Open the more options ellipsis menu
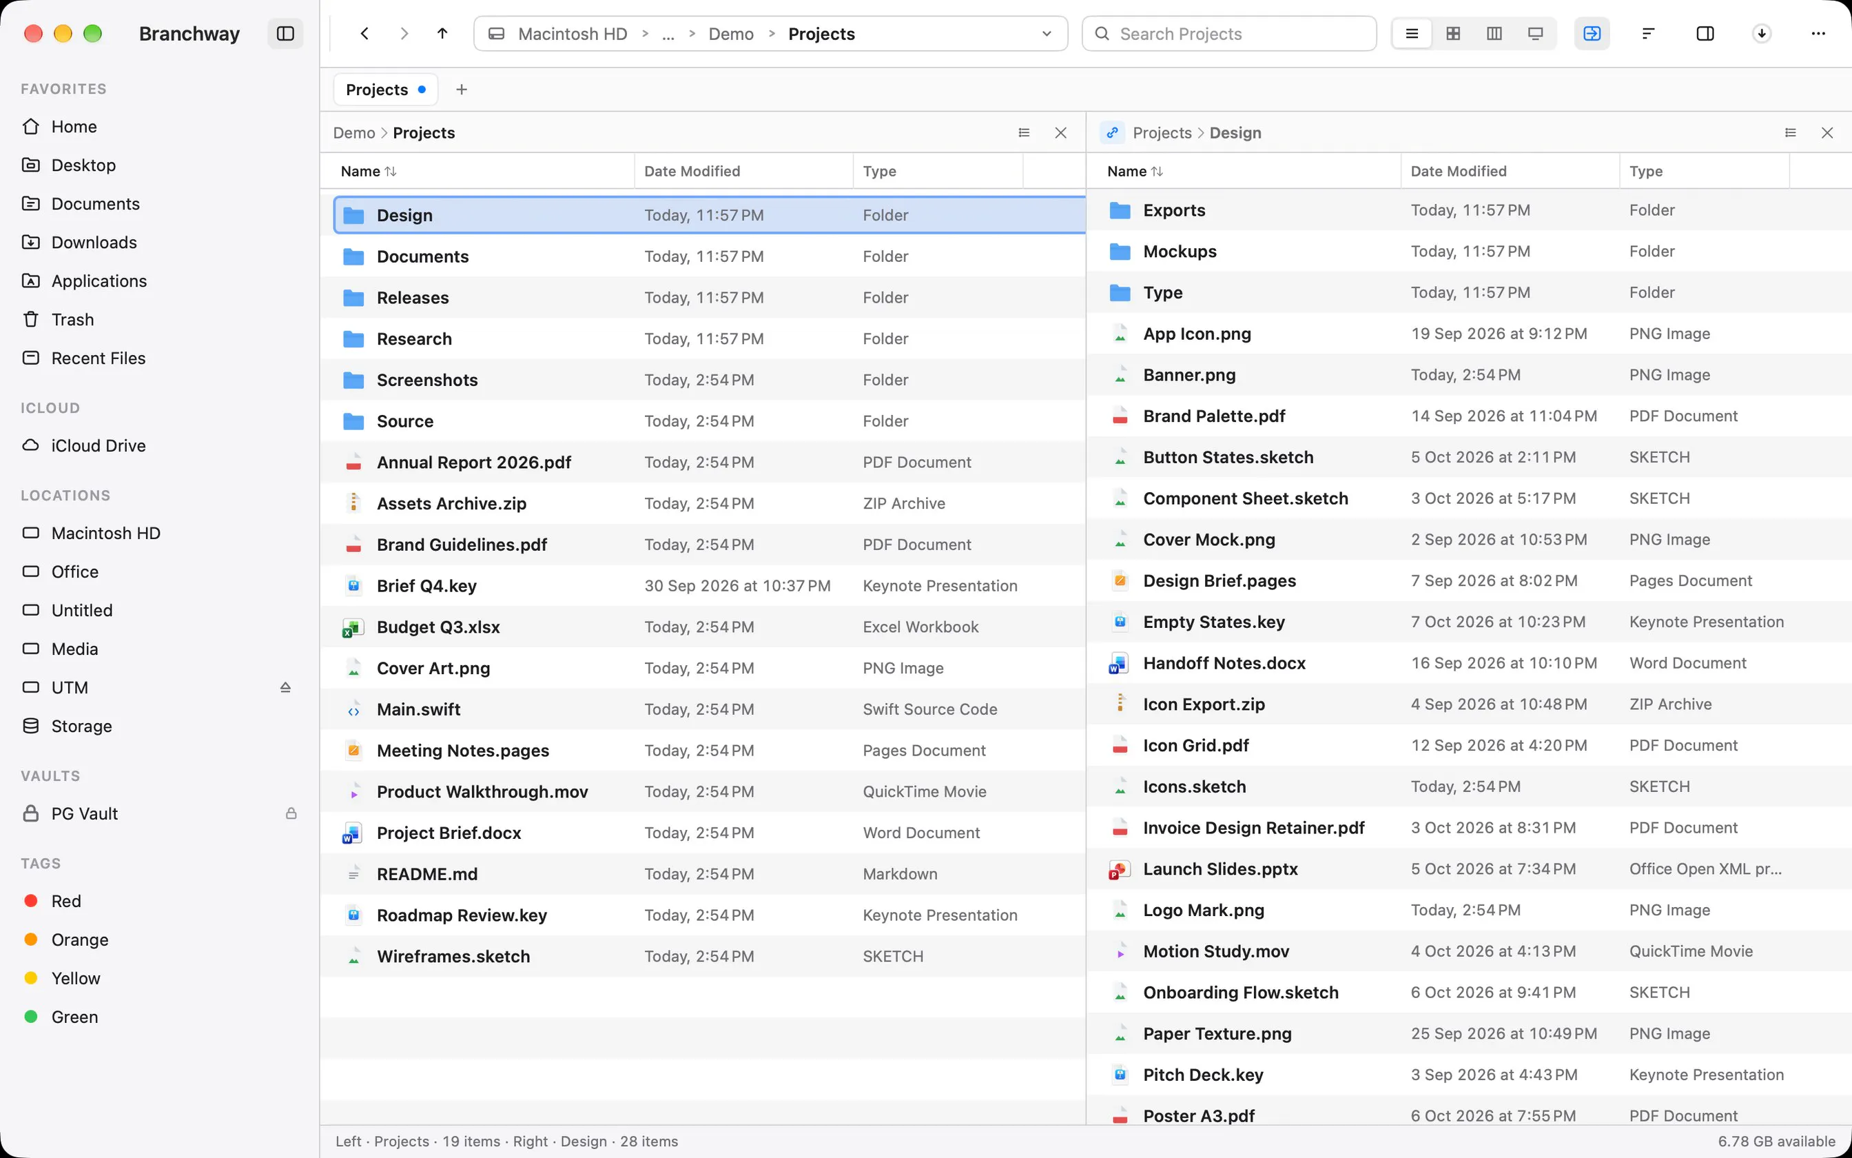Screen dimensions: 1852x1158 1818,34
